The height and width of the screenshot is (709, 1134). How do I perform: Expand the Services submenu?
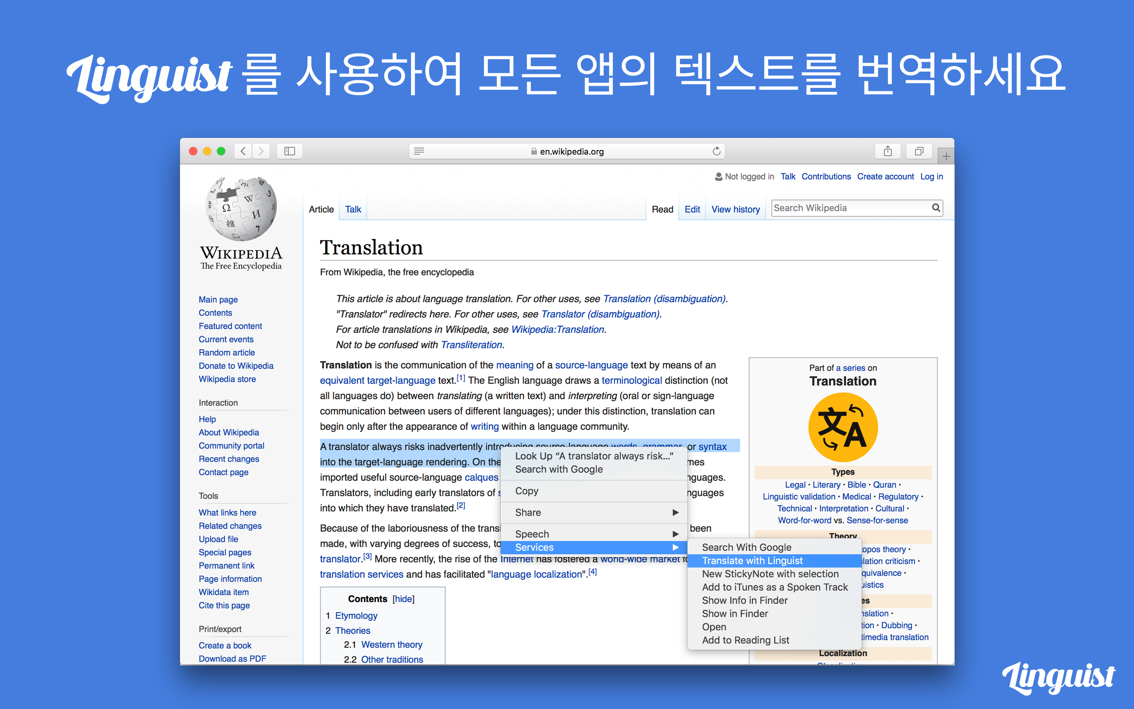tap(594, 547)
